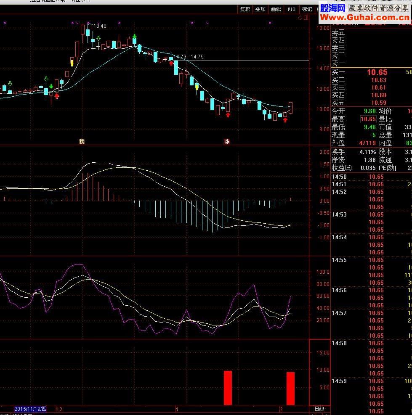Click the 最低 value 9.46
Viewport: 412px width, 415px height.
pos(369,127)
